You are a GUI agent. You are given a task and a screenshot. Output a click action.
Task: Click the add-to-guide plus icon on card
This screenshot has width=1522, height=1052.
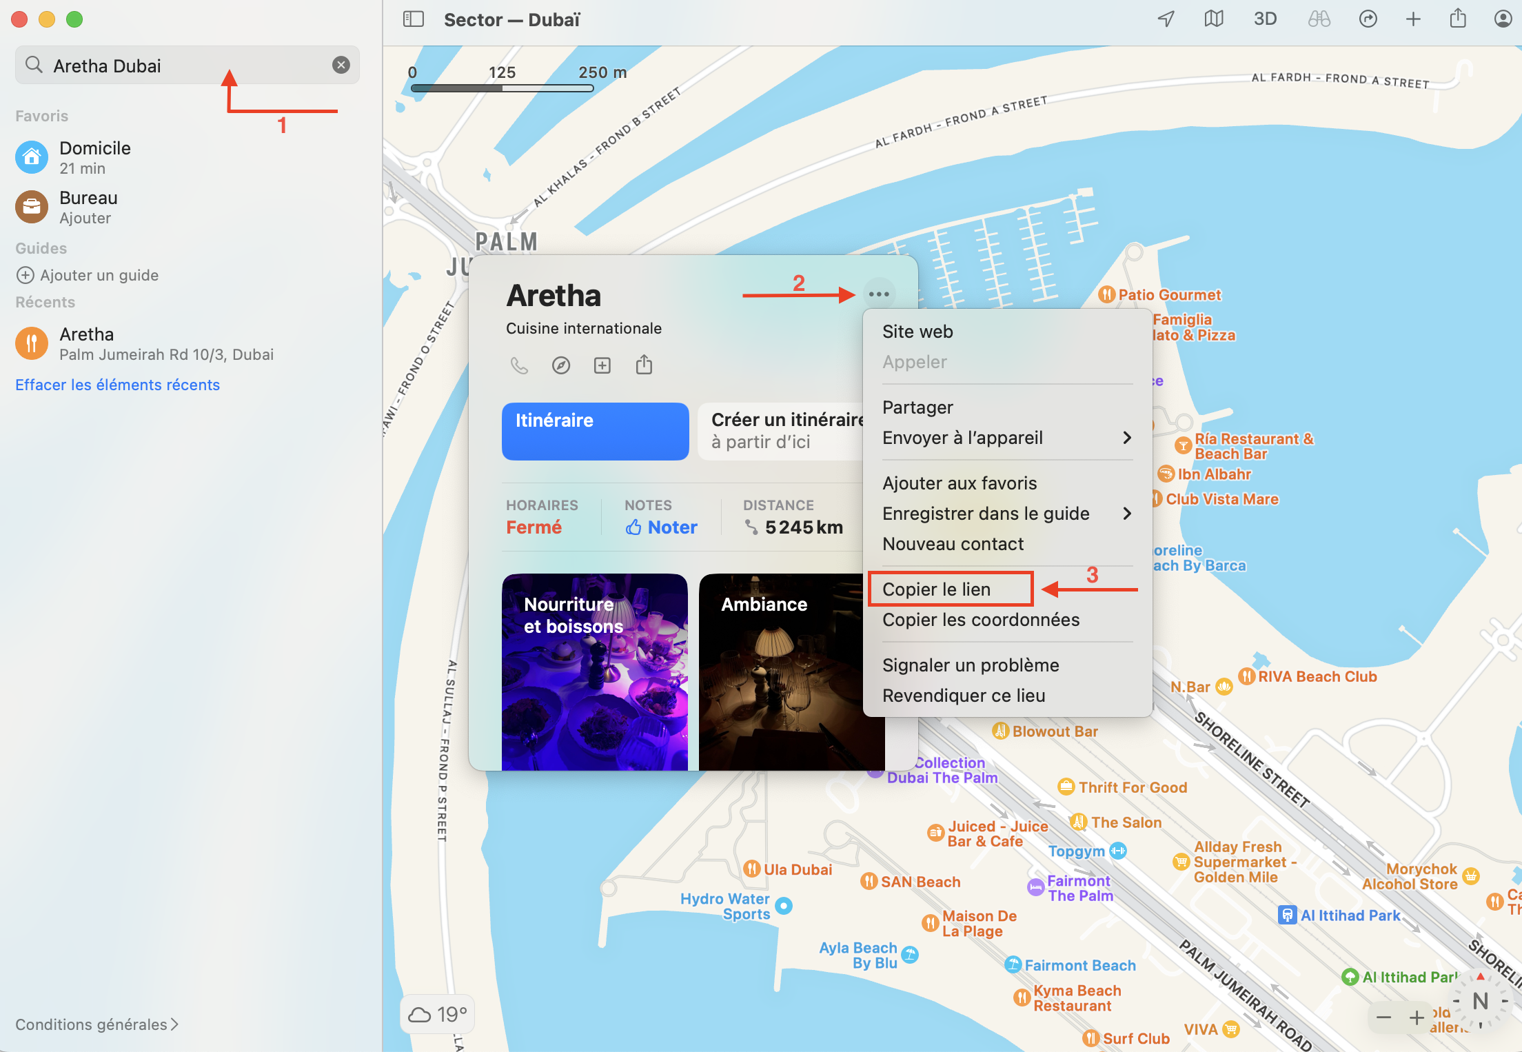pyautogui.click(x=602, y=365)
